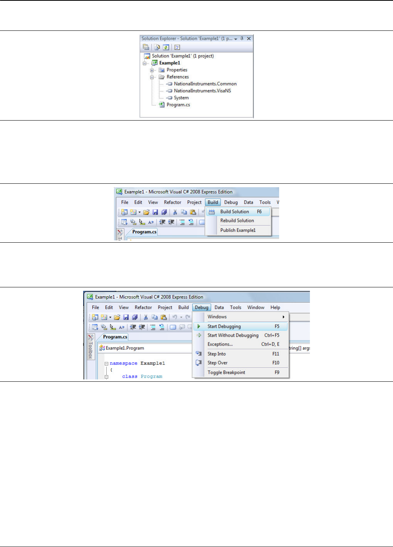393x547 pixels.
Task: Select Program.cs tab in Debug-menu window
Action: 115,337
